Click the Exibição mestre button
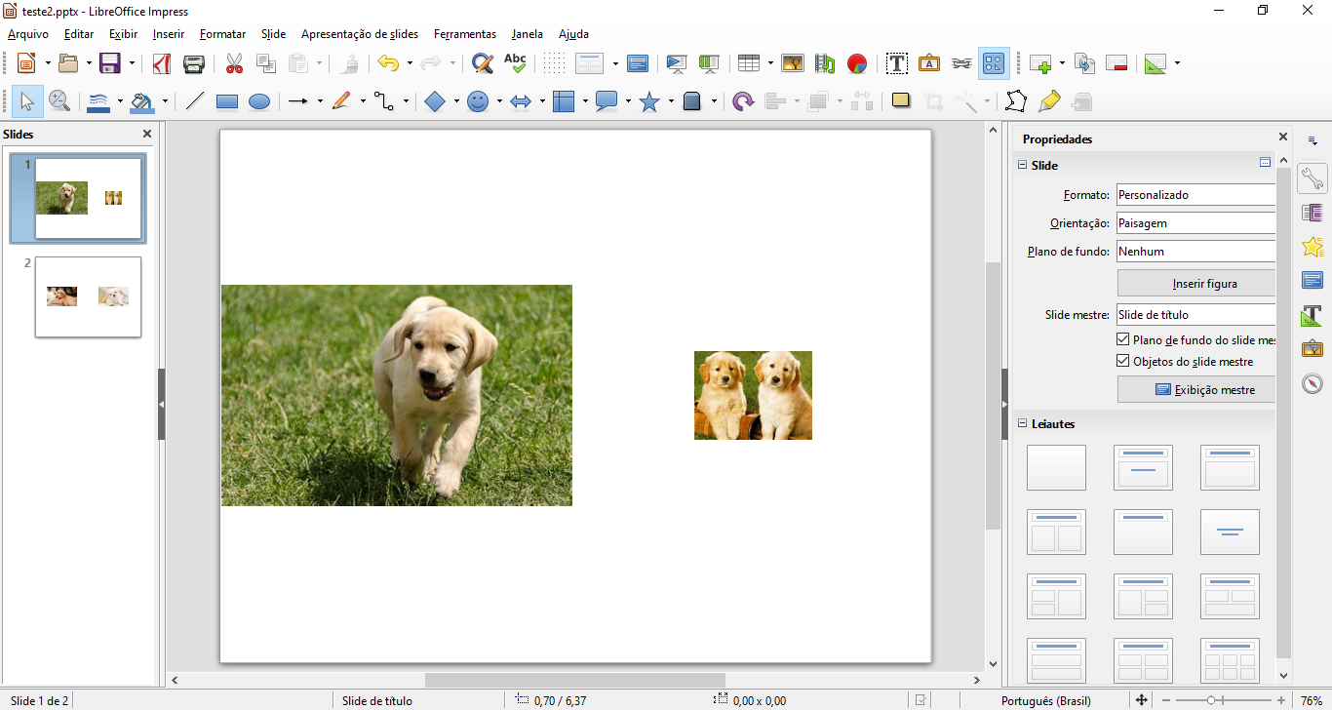This screenshot has height=710, width=1332. [1196, 389]
